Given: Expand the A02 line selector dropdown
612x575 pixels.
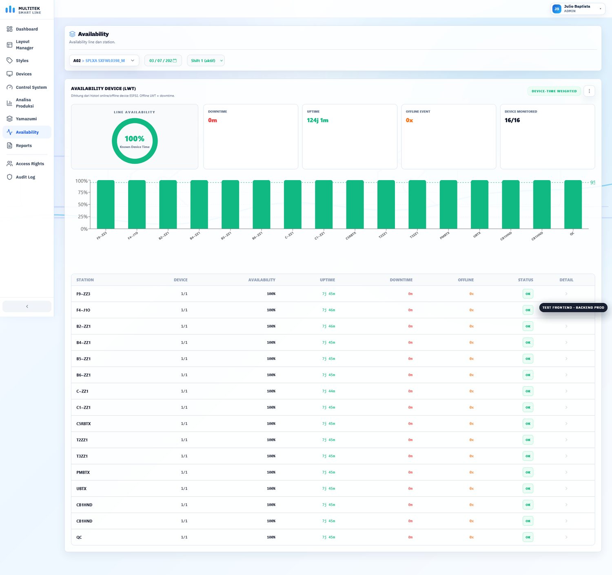Looking at the screenshot, I should (104, 60).
